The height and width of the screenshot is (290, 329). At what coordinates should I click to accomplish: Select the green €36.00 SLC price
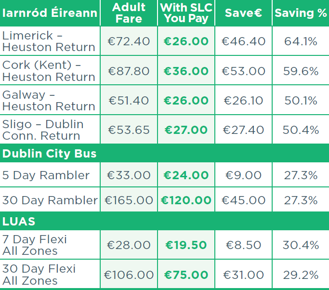coord(186,71)
